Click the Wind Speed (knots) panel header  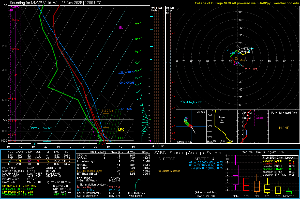[156, 9]
